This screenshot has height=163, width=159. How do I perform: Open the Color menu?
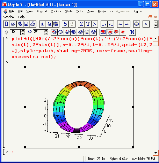(80, 11)
